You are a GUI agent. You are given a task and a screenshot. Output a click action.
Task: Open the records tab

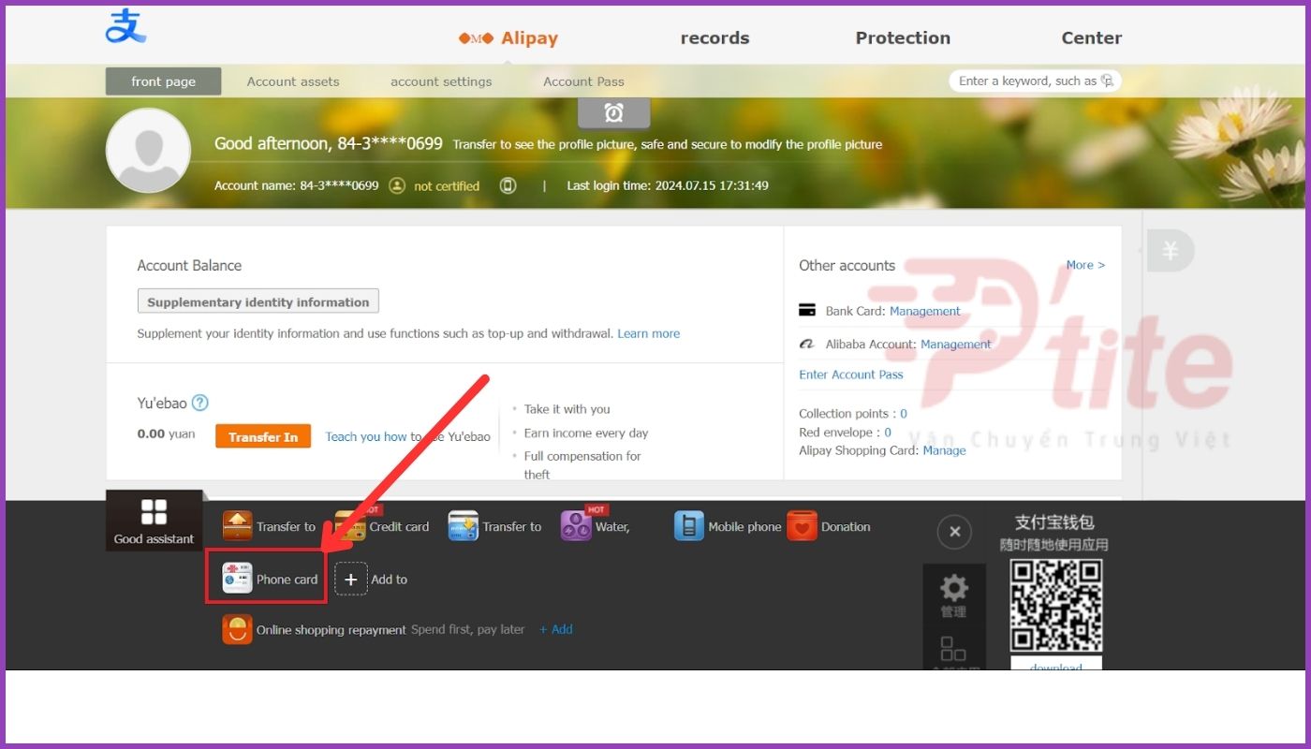714,38
